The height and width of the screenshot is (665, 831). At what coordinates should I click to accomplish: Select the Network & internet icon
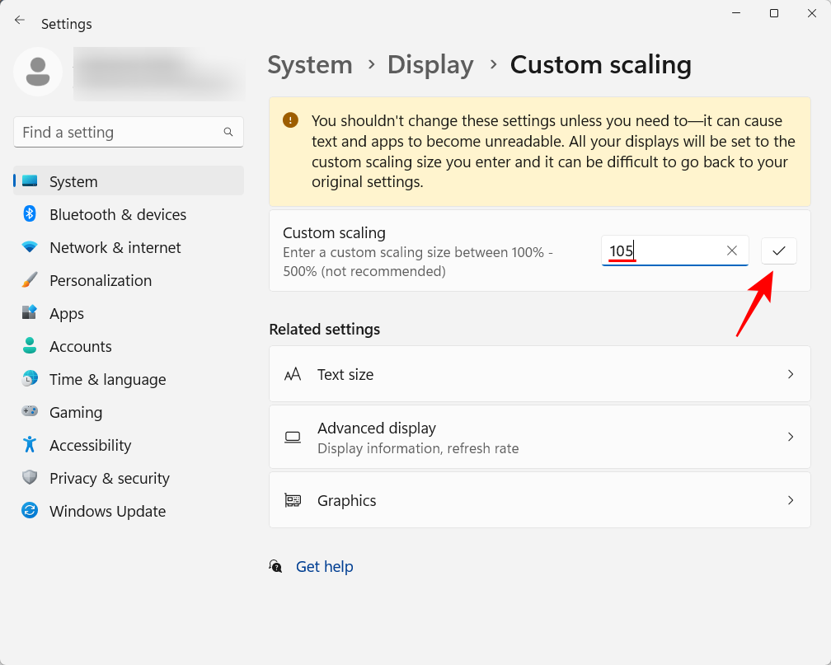coord(29,247)
